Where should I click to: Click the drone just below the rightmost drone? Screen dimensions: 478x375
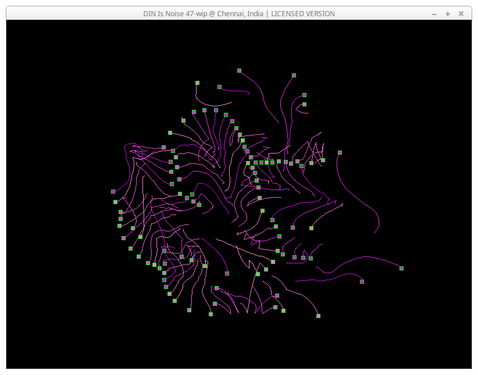(362, 281)
